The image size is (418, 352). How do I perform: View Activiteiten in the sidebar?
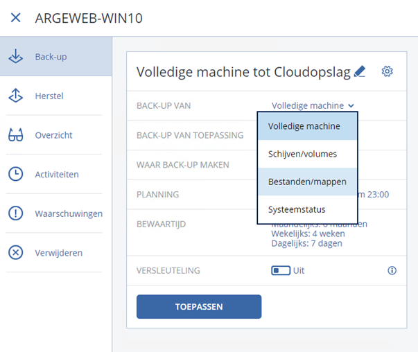click(x=56, y=174)
